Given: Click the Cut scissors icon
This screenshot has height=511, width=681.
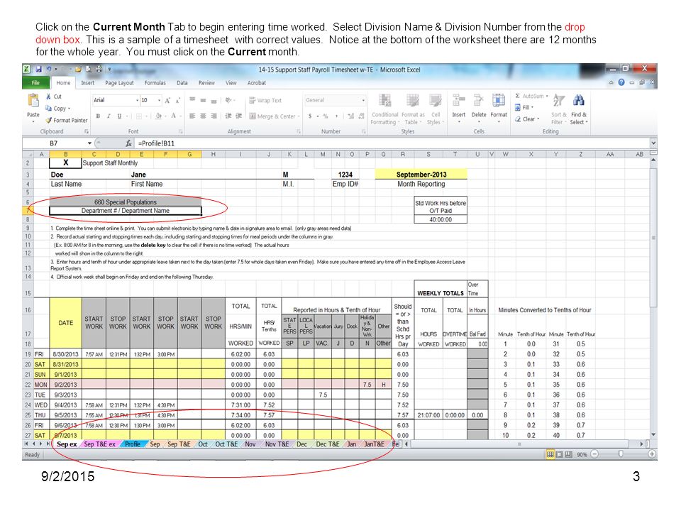Looking at the screenshot, I should (49, 97).
